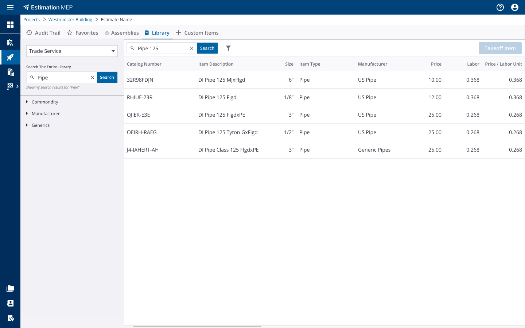The height and width of the screenshot is (328, 525).
Task: Open the contacts icon in bottom sidebar
Action: (x=10, y=303)
